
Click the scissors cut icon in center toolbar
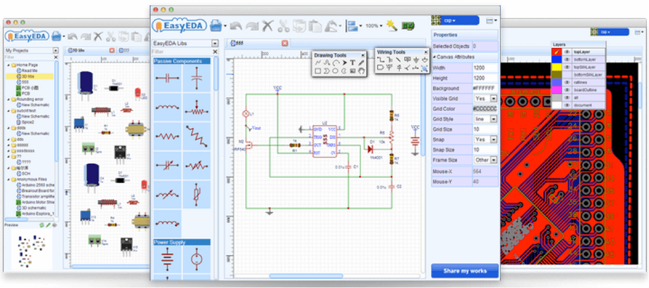pyautogui.click(x=283, y=26)
